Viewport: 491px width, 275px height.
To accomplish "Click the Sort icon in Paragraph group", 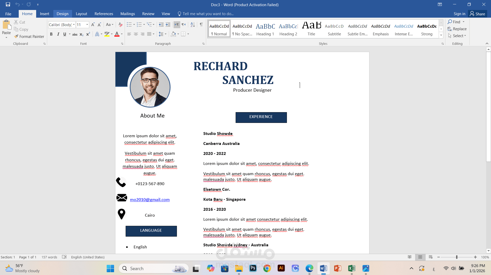I will [x=192, y=25].
